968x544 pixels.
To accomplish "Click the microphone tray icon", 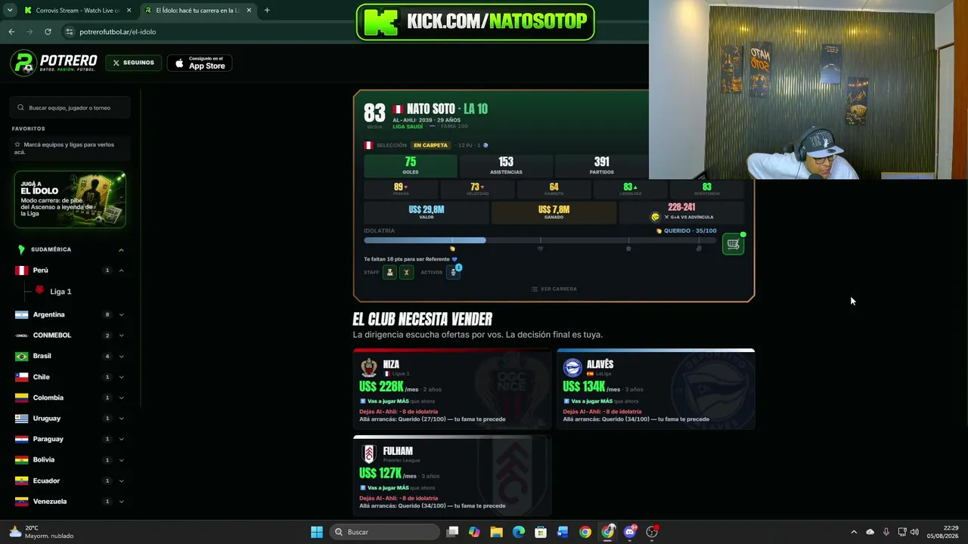I will (x=886, y=532).
